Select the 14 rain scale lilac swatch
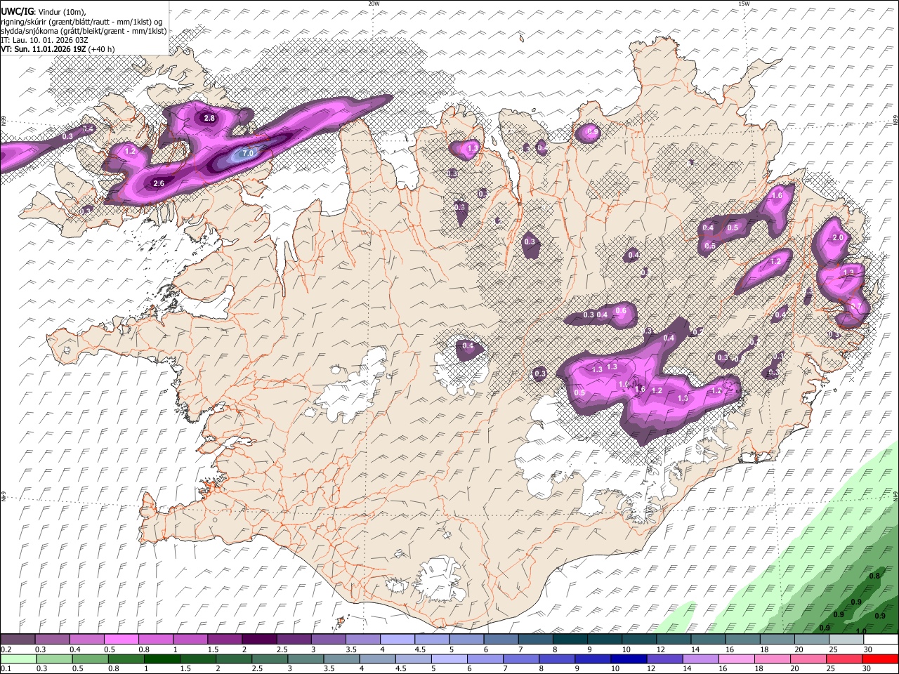Viewport: 899px width, 674px height. [x=700, y=659]
